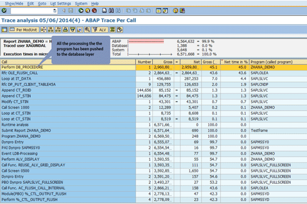Click the hierarchy icon right of Per ModUnit
The height and width of the screenshot is (204, 307).
44,30
